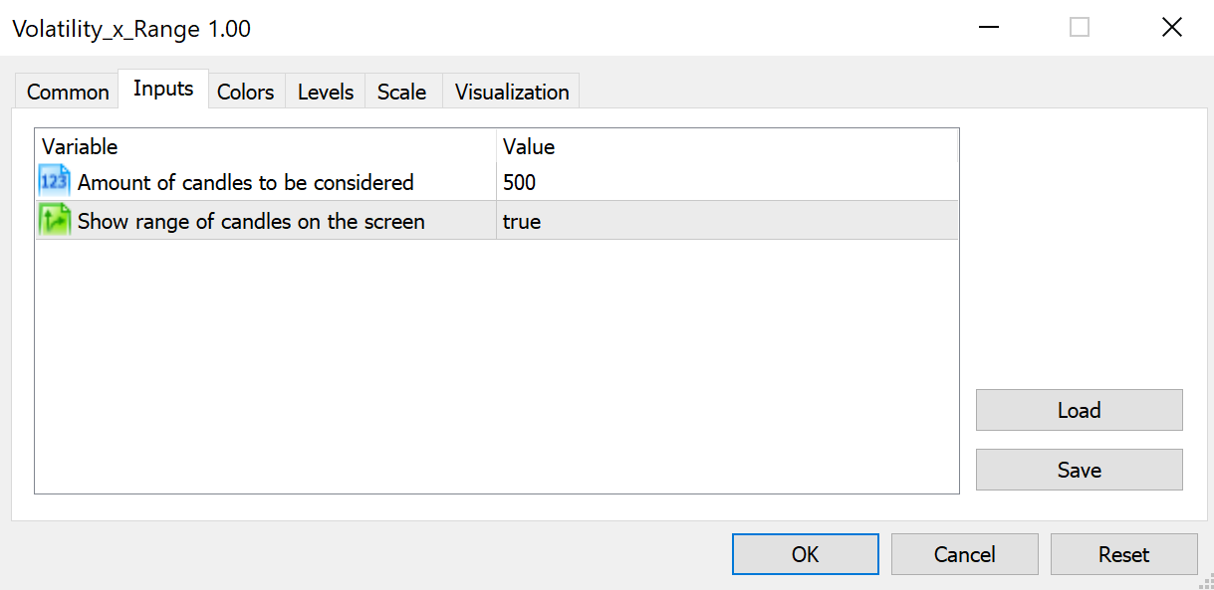This screenshot has width=1214, height=590.
Task: Switch to the Colors tab
Action: (245, 92)
